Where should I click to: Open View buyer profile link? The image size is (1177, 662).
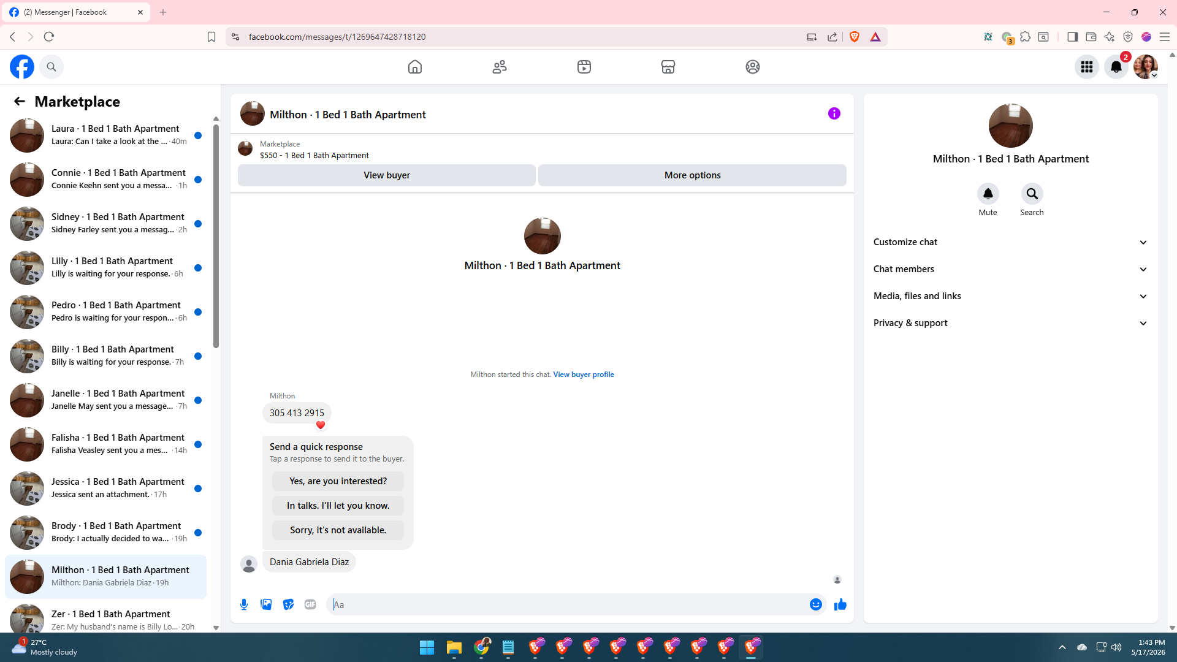pos(584,375)
